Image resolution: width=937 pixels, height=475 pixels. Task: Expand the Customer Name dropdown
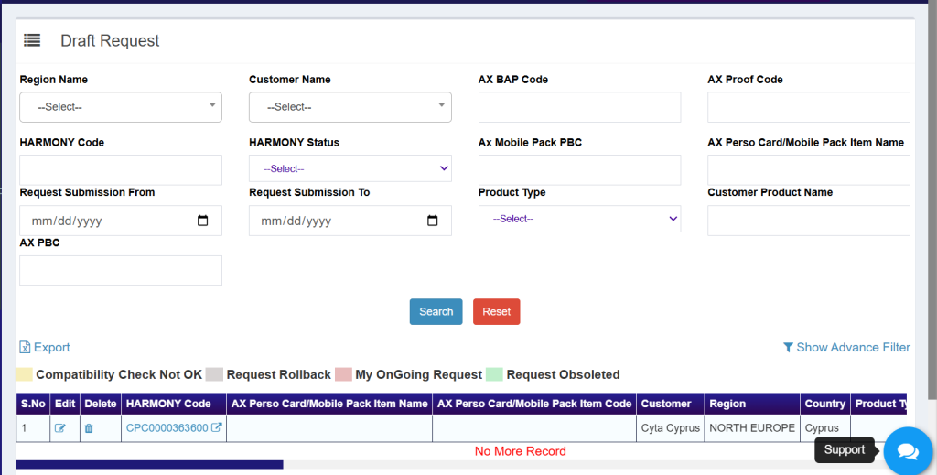(x=350, y=107)
